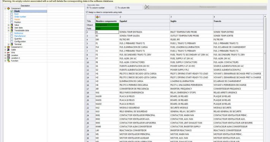The image size is (270, 142).
Task: Toggle Assign a class to components using mark
Action: [x=87, y=12]
